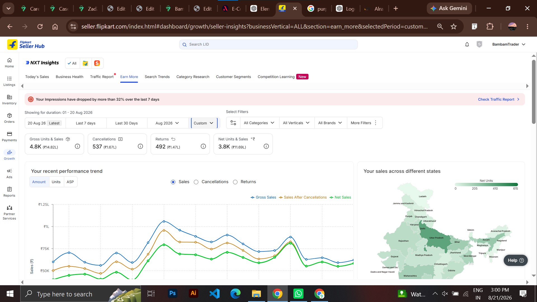Image resolution: width=537 pixels, height=302 pixels.
Task: Open info for Returns card
Action: tap(203, 146)
